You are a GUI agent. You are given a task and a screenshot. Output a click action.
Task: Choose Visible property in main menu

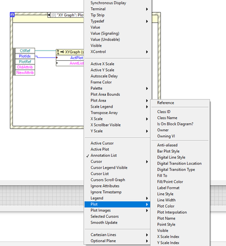tap(118, 46)
